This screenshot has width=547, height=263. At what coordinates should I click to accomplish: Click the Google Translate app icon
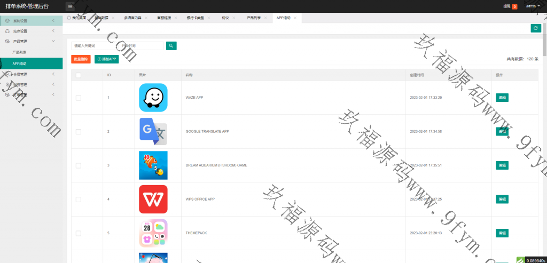point(153,131)
